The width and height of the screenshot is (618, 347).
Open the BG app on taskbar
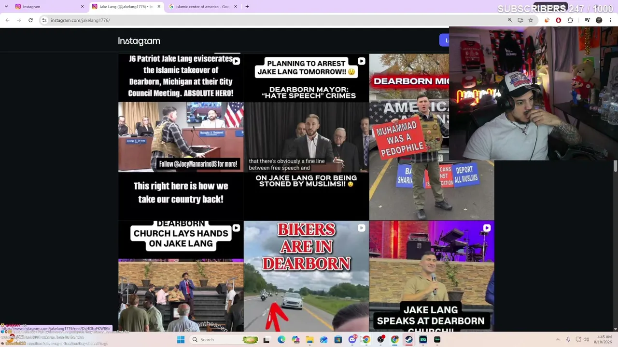pyautogui.click(x=423, y=340)
